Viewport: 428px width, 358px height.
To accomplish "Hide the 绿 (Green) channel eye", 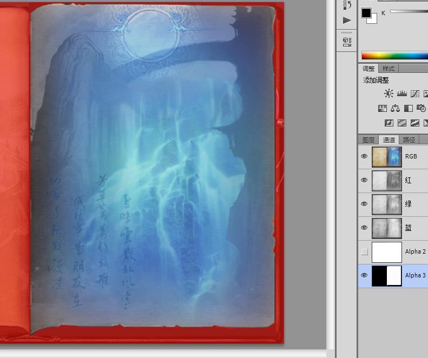I will coord(364,204).
